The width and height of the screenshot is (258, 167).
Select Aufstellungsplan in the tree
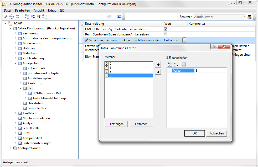[x=39, y=78]
